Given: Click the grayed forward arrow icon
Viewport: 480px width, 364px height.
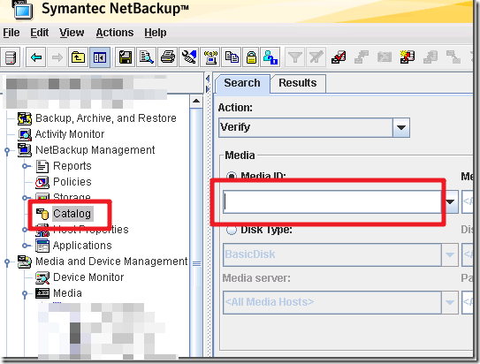Looking at the screenshot, I should [x=57, y=57].
